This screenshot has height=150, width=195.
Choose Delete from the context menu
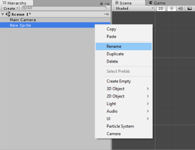[124, 61]
